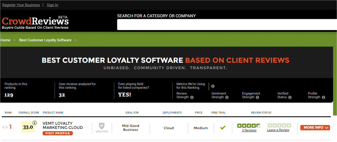
Task: Expand More Info for VEMT Loyalty
Action: 315,127
